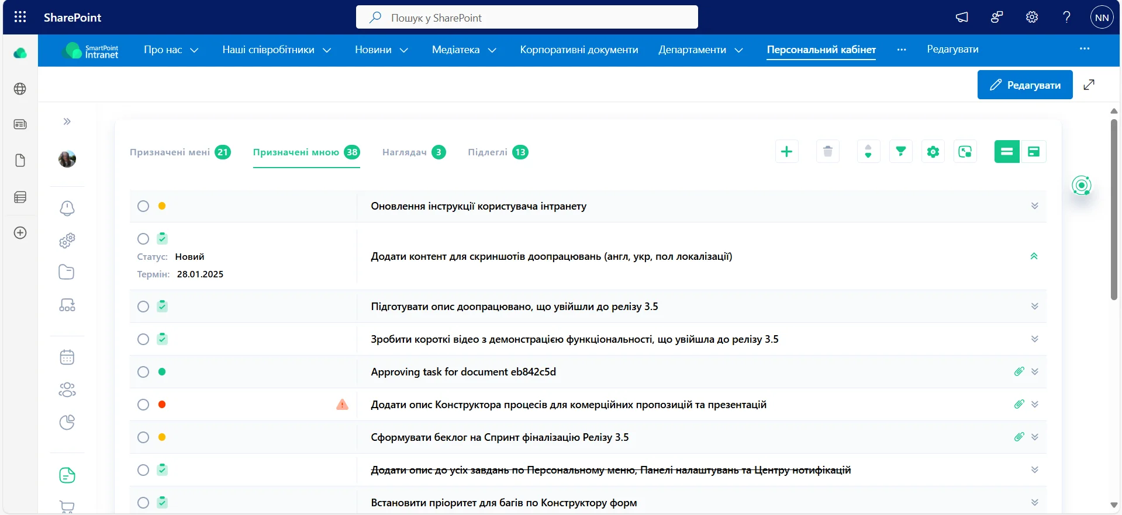The image size is (1122, 515).
Task: Select checkbox for Встановити пріоритет для багів task
Action: (x=143, y=503)
